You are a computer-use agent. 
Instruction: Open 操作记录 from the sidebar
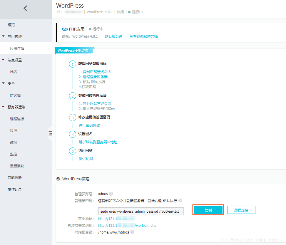pyautogui.click(x=15, y=189)
